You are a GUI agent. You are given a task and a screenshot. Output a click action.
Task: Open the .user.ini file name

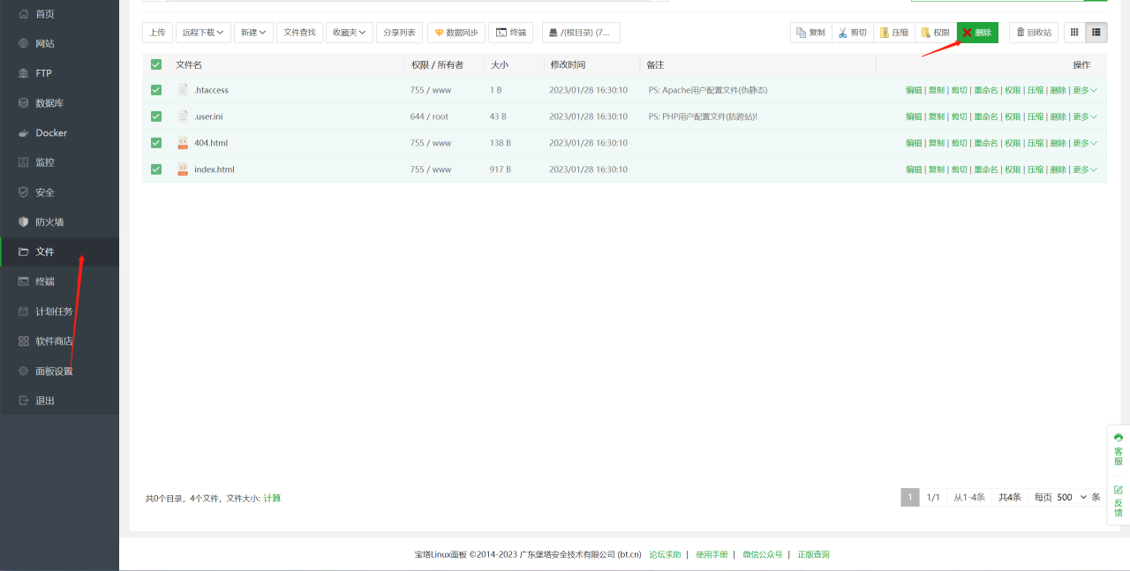coord(208,116)
